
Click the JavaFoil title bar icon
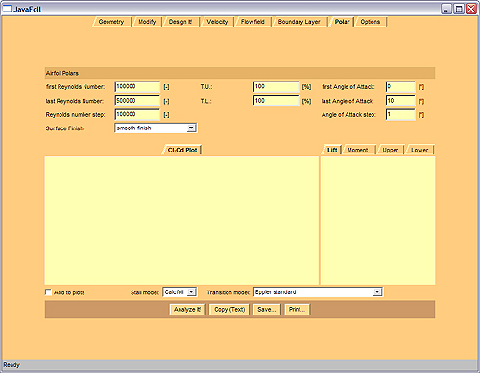tap(7, 9)
